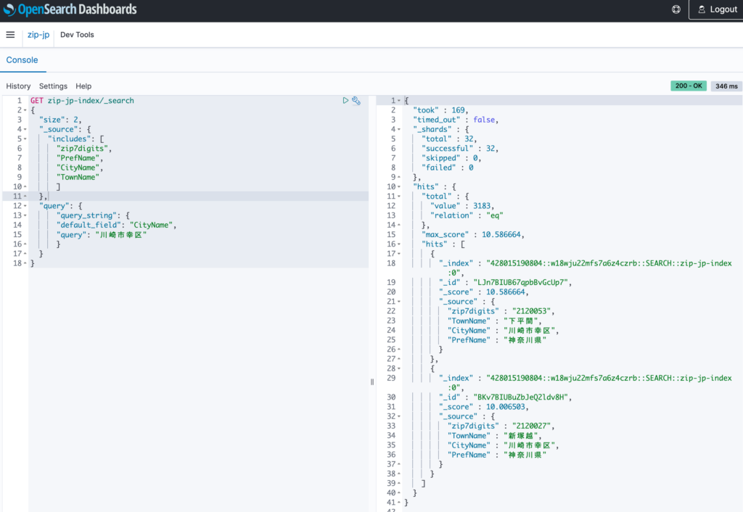The width and height of the screenshot is (743, 512).
Task: Open the History menu
Action: pyautogui.click(x=18, y=86)
